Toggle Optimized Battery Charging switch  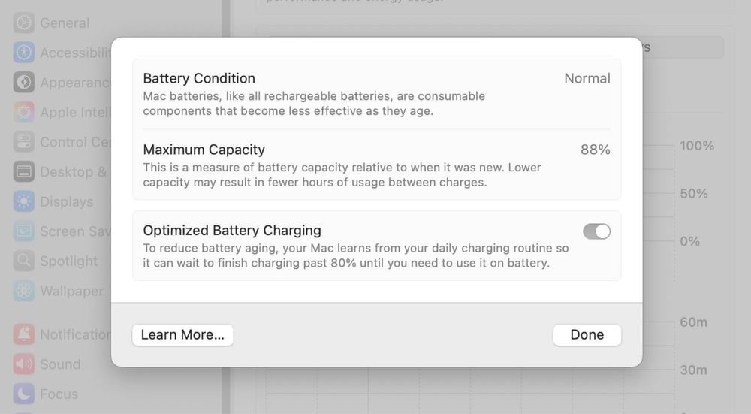(x=596, y=231)
